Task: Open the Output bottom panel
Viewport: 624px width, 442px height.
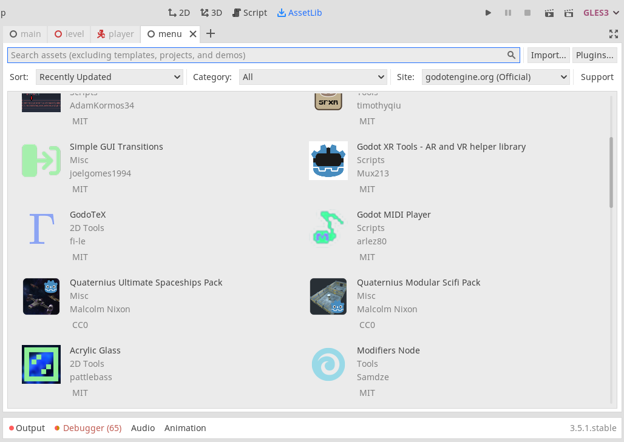Action: point(27,428)
